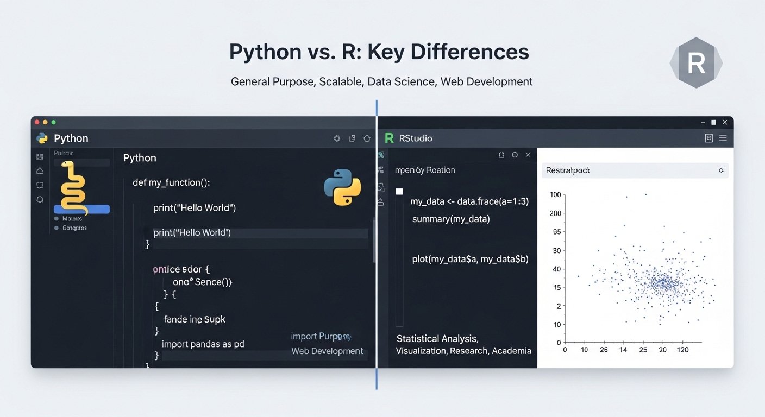The image size is (765, 417).
Task: Select the home/octagon icon in the Python toolbar
Action: [367, 138]
